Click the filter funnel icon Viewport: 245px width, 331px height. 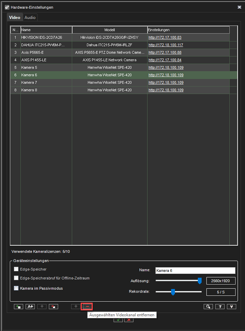[220, 307]
